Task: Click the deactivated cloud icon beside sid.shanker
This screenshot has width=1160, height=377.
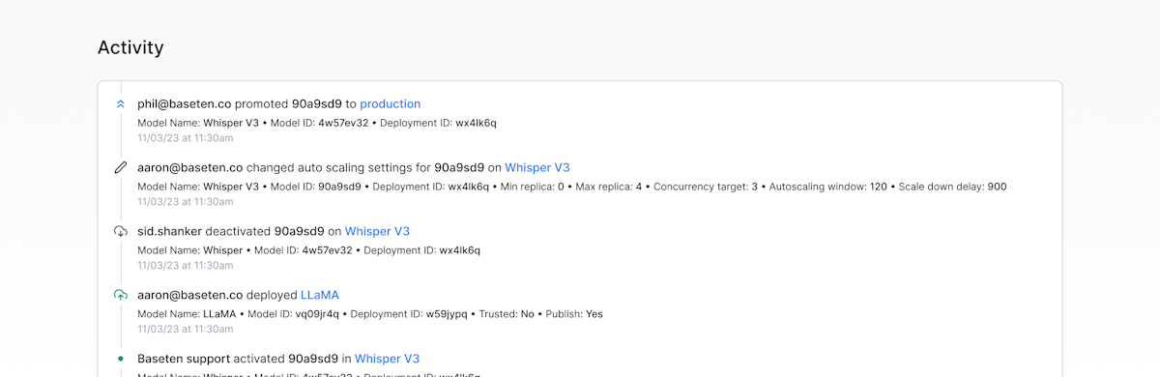Action: [121, 231]
